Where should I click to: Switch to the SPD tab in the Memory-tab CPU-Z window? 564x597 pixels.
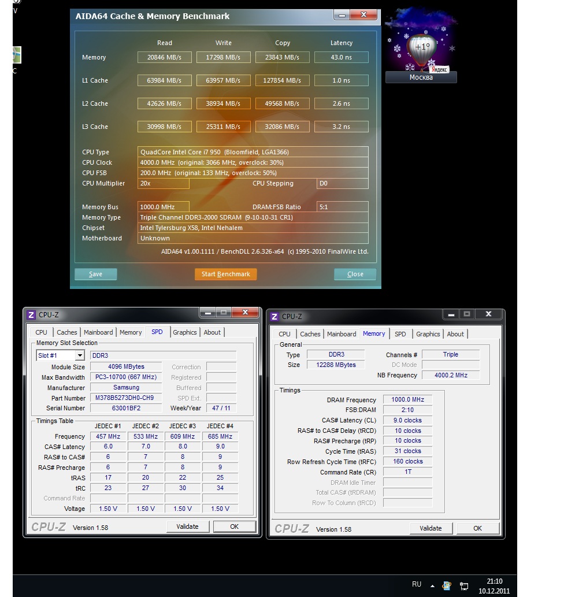coord(400,334)
